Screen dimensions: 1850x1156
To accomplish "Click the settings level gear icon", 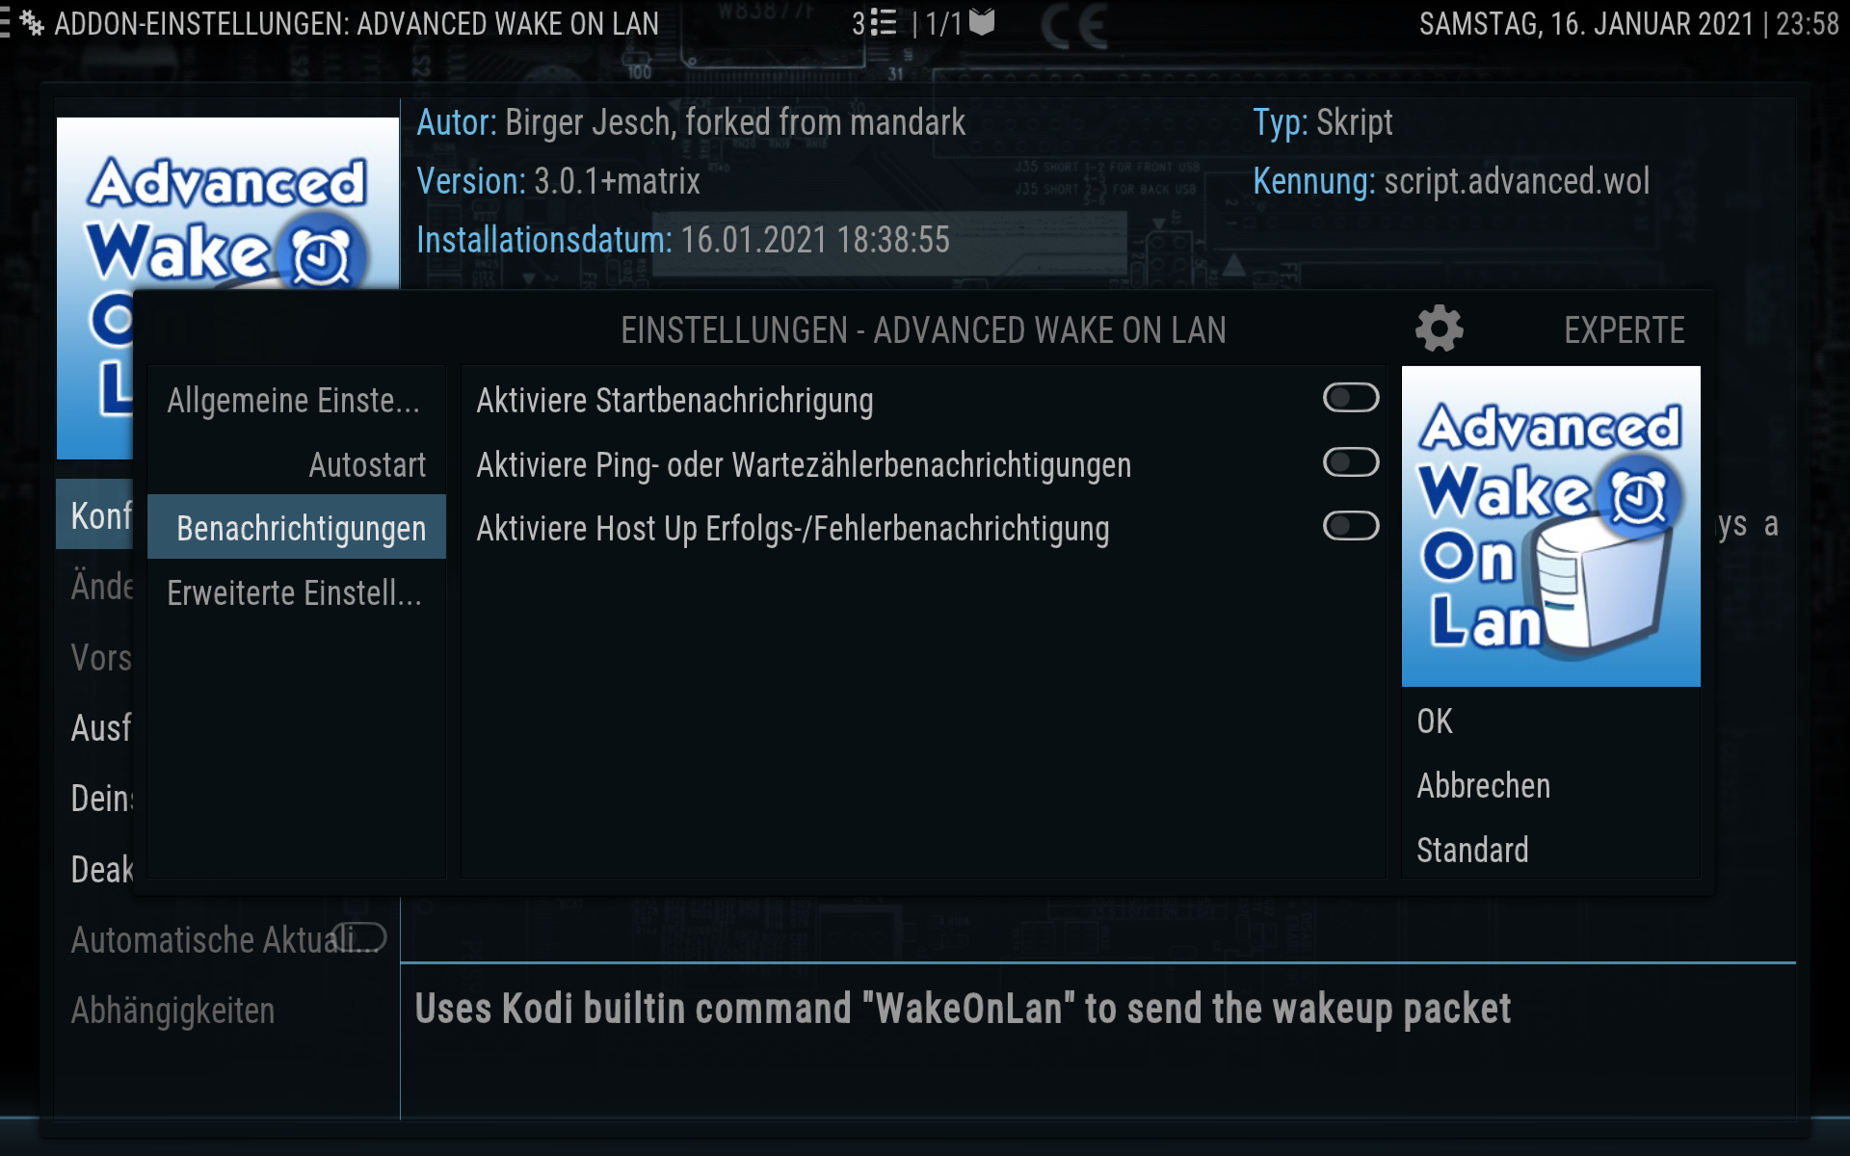I will (x=1439, y=329).
